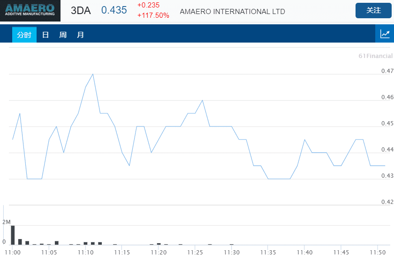394x261 pixels.
Task: Click the 2M volume axis label
Action: click(6, 222)
